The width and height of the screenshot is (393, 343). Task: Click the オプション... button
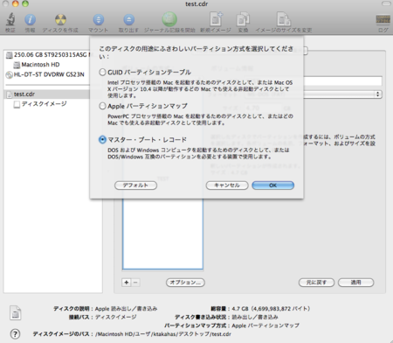pyautogui.click(x=185, y=283)
